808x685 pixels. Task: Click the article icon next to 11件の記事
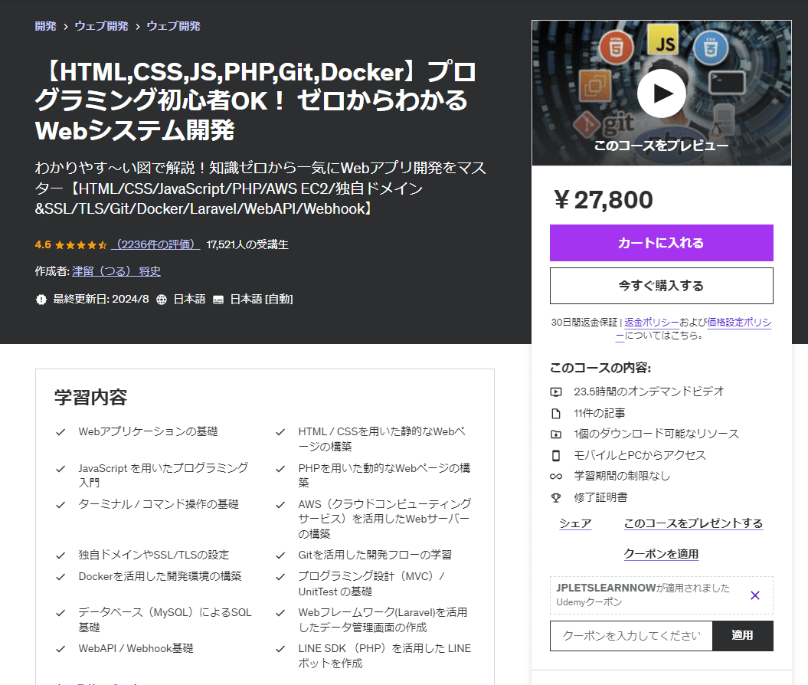pos(554,412)
